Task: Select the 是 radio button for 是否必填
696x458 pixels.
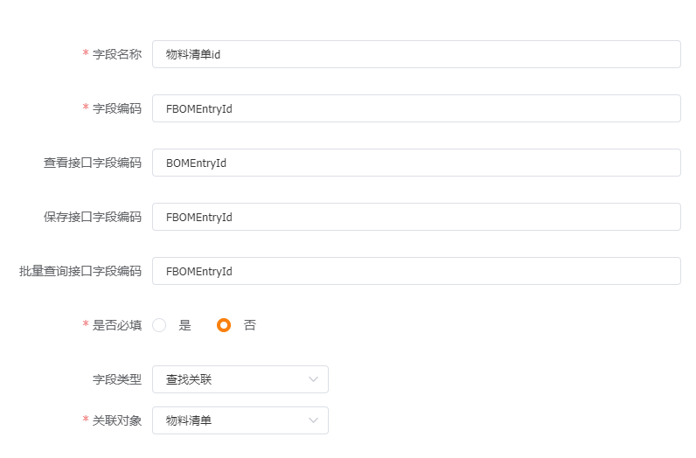Action: pos(159,325)
